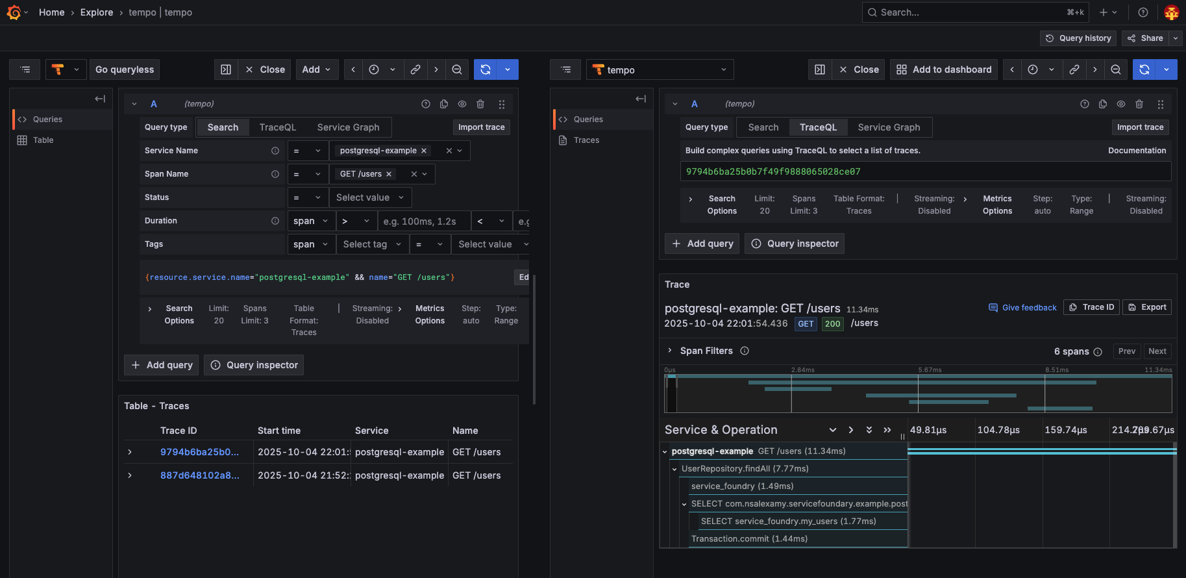Toggle right pane content outline icon
Screen dimensions: 1186x578
pyautogui.click(x=566, y=69)
